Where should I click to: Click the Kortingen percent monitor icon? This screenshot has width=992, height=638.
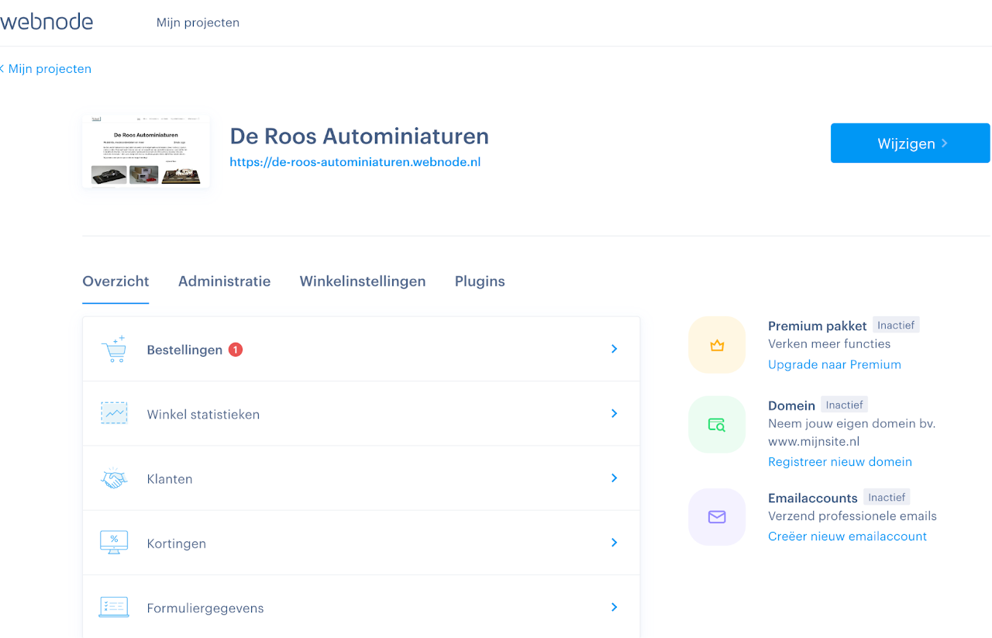(114, 543)
